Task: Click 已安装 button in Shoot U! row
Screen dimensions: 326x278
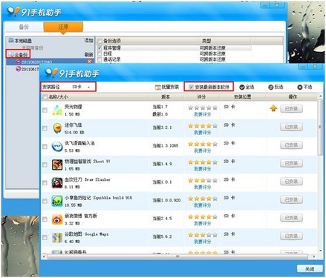Action: click(x=291, y=163)
